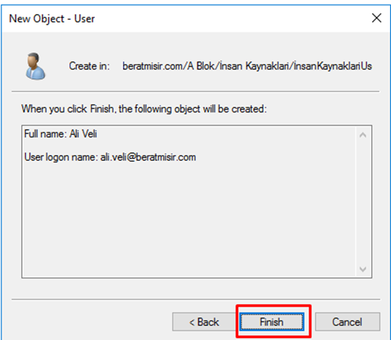391x340 pixels.
Task: Click the "Create in:" label
Action: tap(89, 66)
